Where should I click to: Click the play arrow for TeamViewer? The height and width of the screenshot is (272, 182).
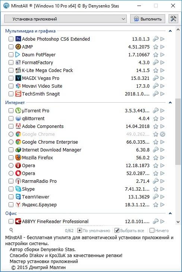[x=162, y=197]
